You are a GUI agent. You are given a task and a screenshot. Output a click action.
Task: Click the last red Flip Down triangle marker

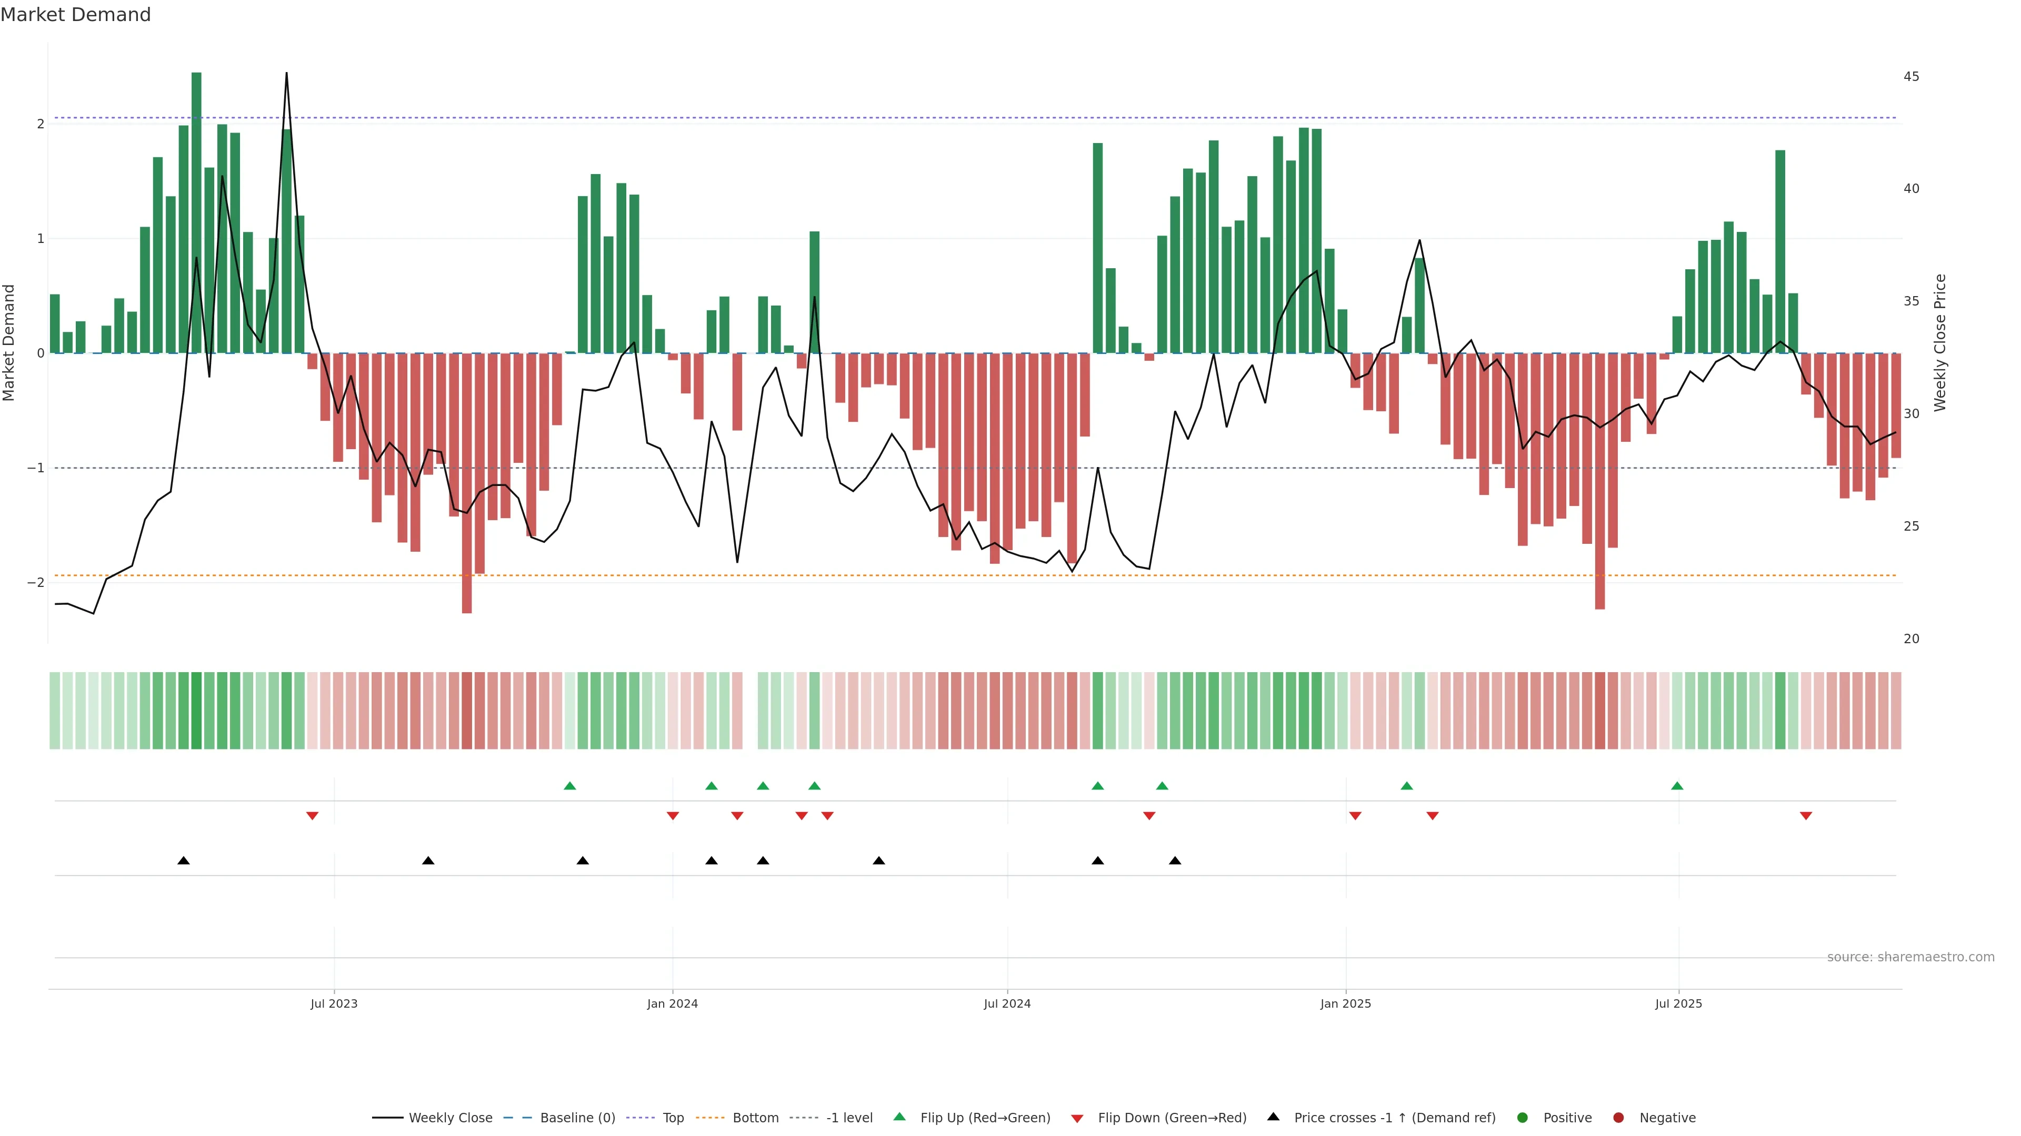[1806, 816]
